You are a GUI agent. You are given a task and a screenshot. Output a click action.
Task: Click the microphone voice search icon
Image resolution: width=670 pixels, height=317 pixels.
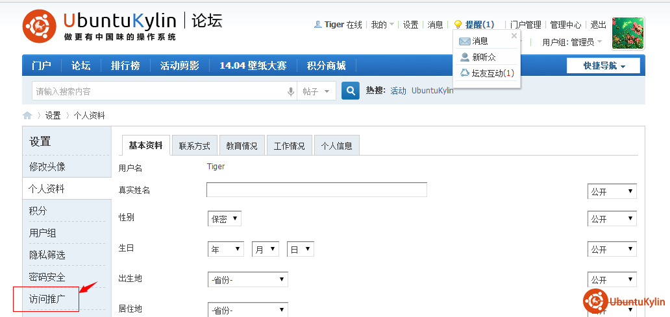(290, 91)
